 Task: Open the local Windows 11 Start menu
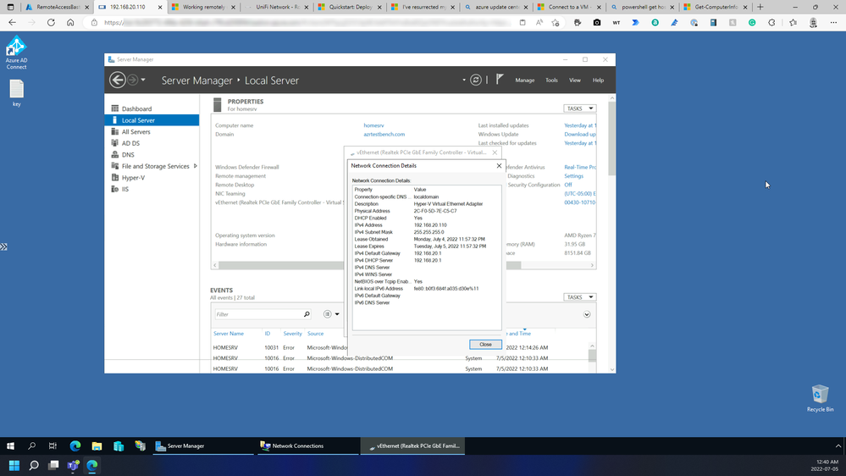[x=14, y=465]
